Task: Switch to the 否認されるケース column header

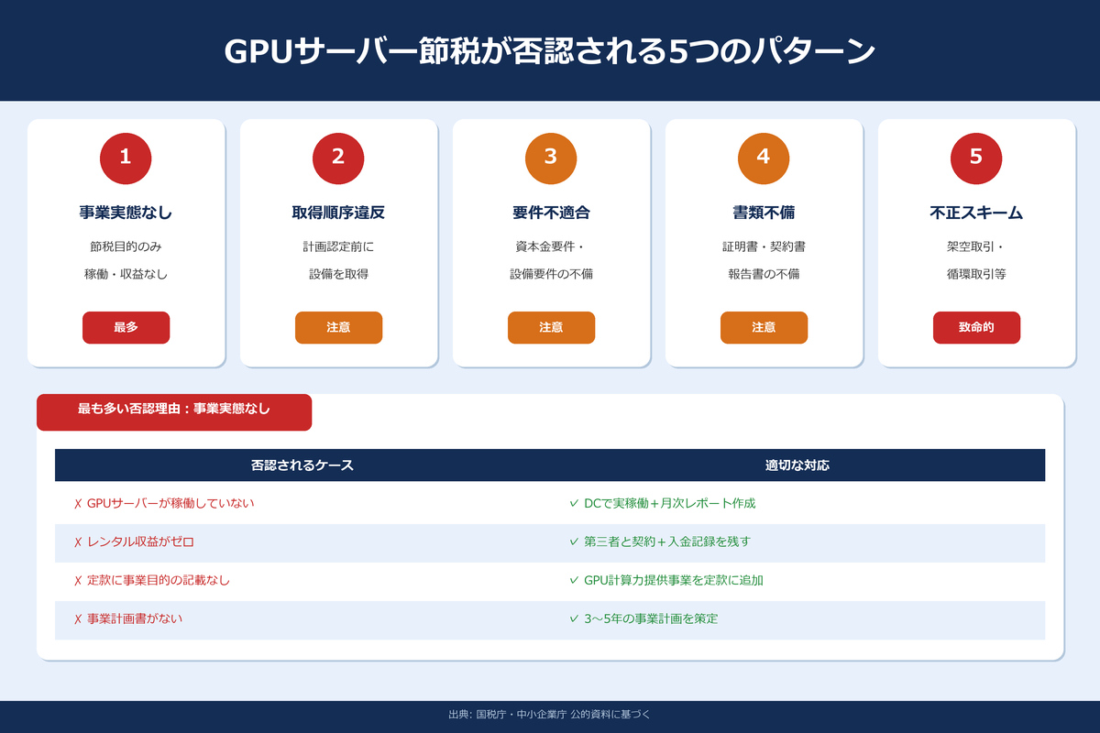Action: pos(302,465)
